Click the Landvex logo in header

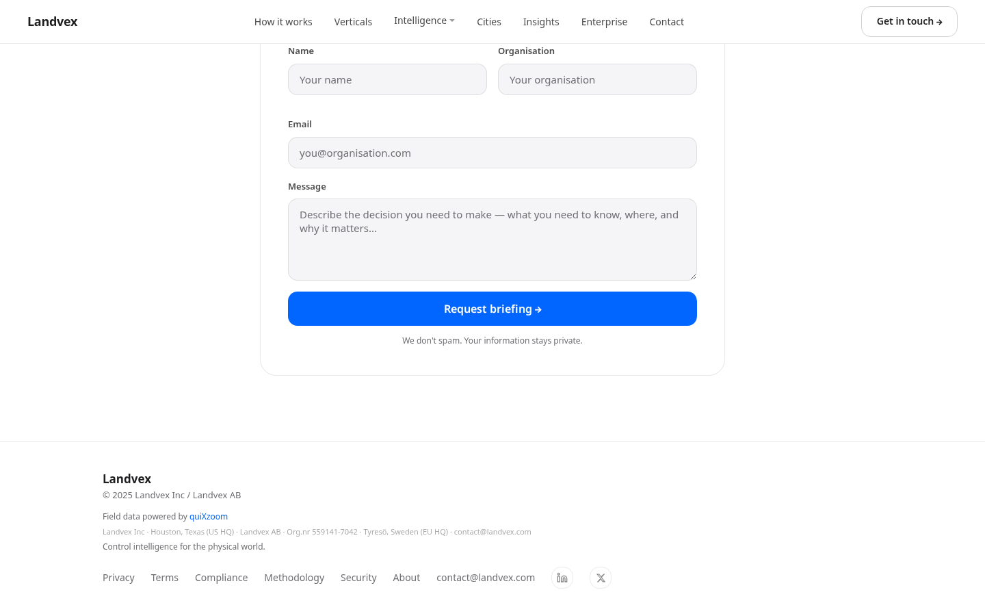[x=53, y=21]
